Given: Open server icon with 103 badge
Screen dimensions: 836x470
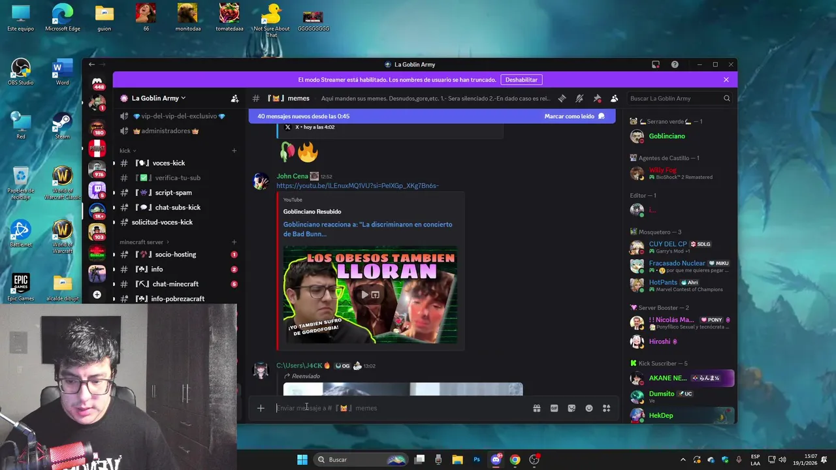Looking at the screenshot, I should 97,232.
